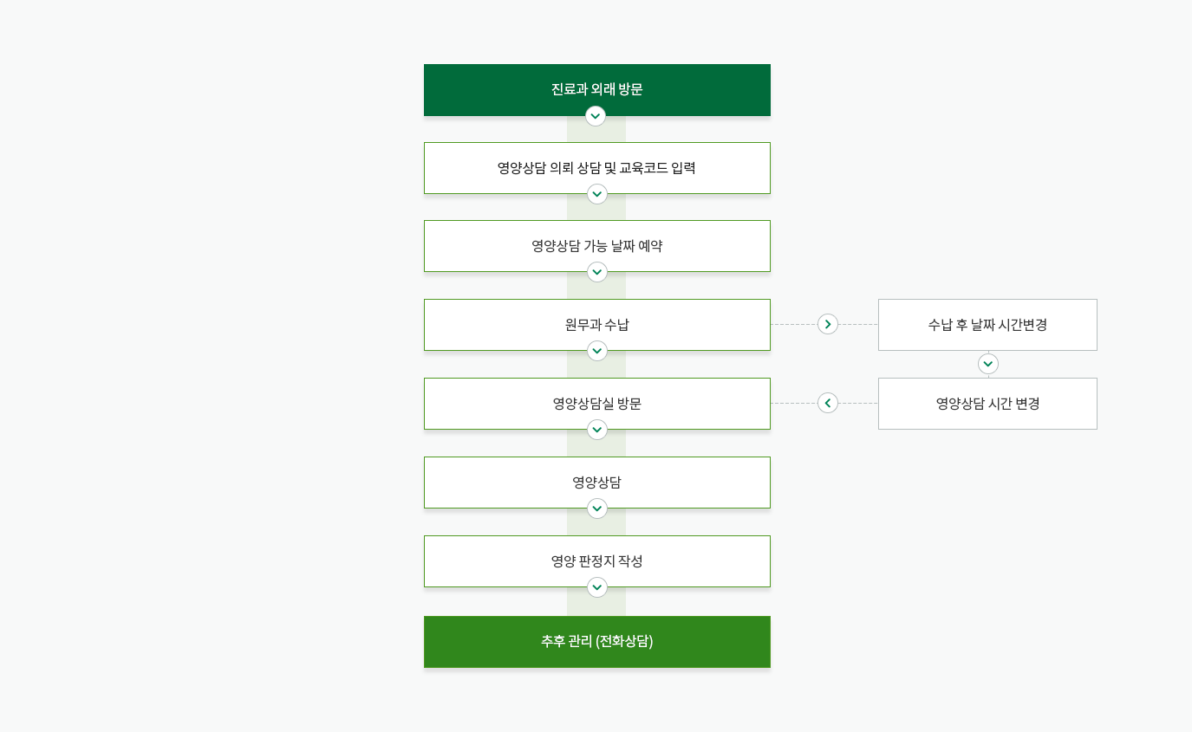Click the down arrow below 수납 후 날짜 시간변경
The image size is (1192, 732).
tap(988, 364)
